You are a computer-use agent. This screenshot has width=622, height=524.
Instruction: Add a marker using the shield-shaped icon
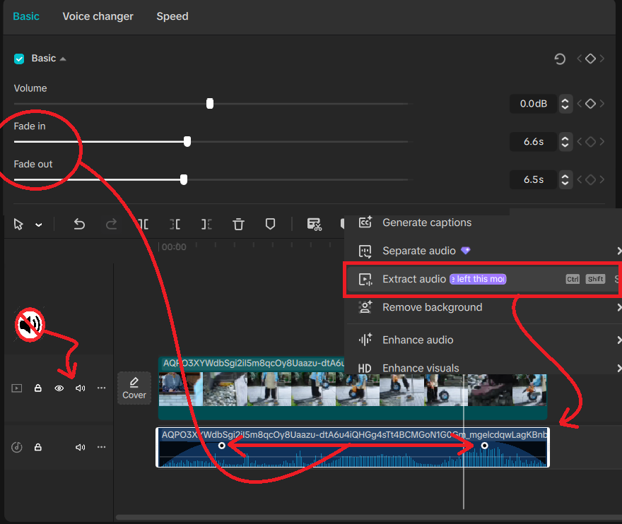click(270, 225)
